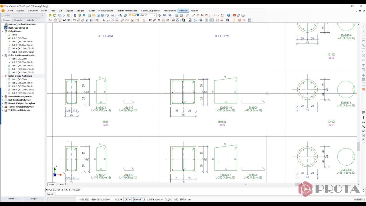The image size is (366, 206).
Task: Click the globe web icon in toolbar
Action: click(x=243, y=15)
